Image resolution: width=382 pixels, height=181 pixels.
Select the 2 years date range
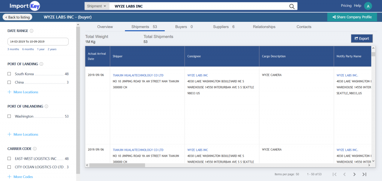point(52,49)
